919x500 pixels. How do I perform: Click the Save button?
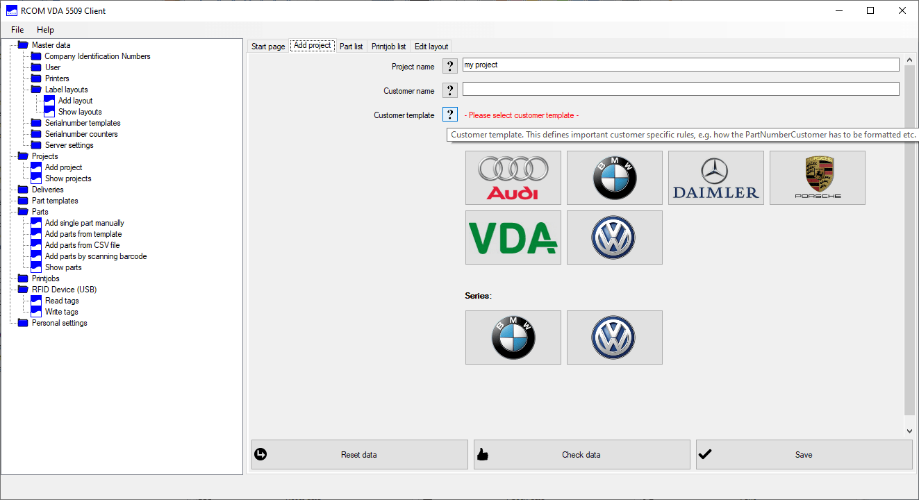pos(804,455)
